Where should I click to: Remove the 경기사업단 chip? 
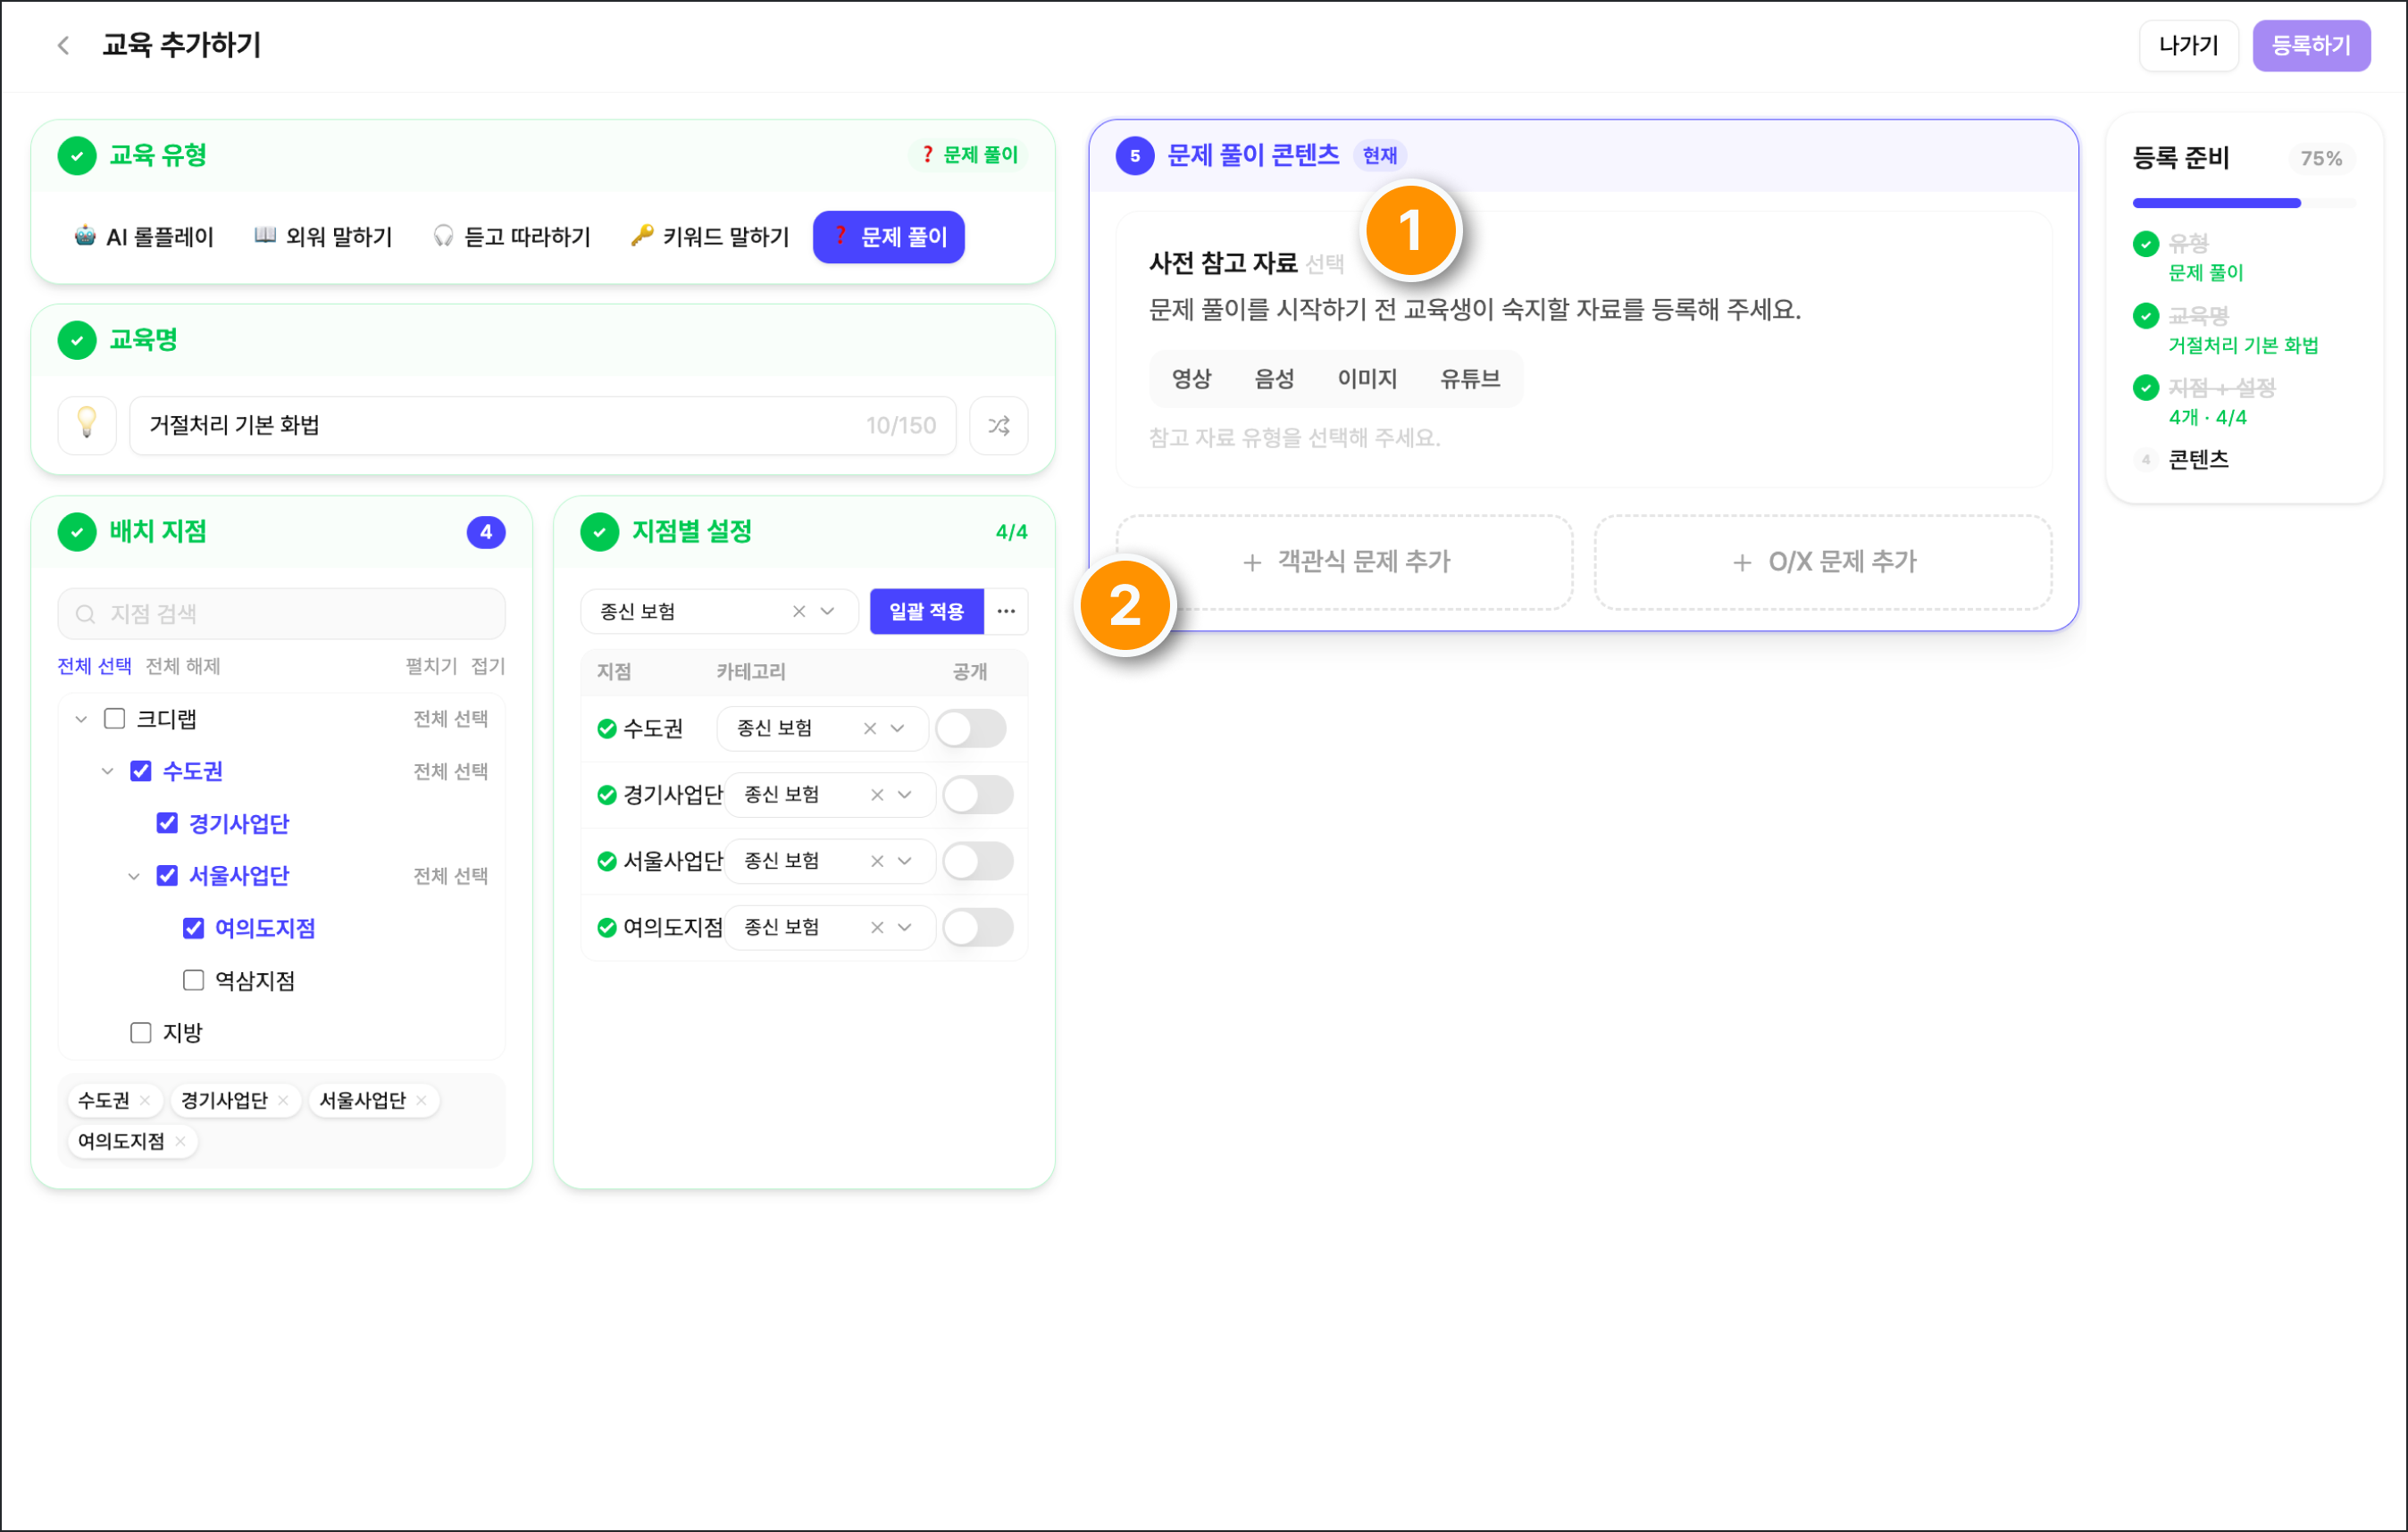pyautogui.click(x=284, y=1099)
